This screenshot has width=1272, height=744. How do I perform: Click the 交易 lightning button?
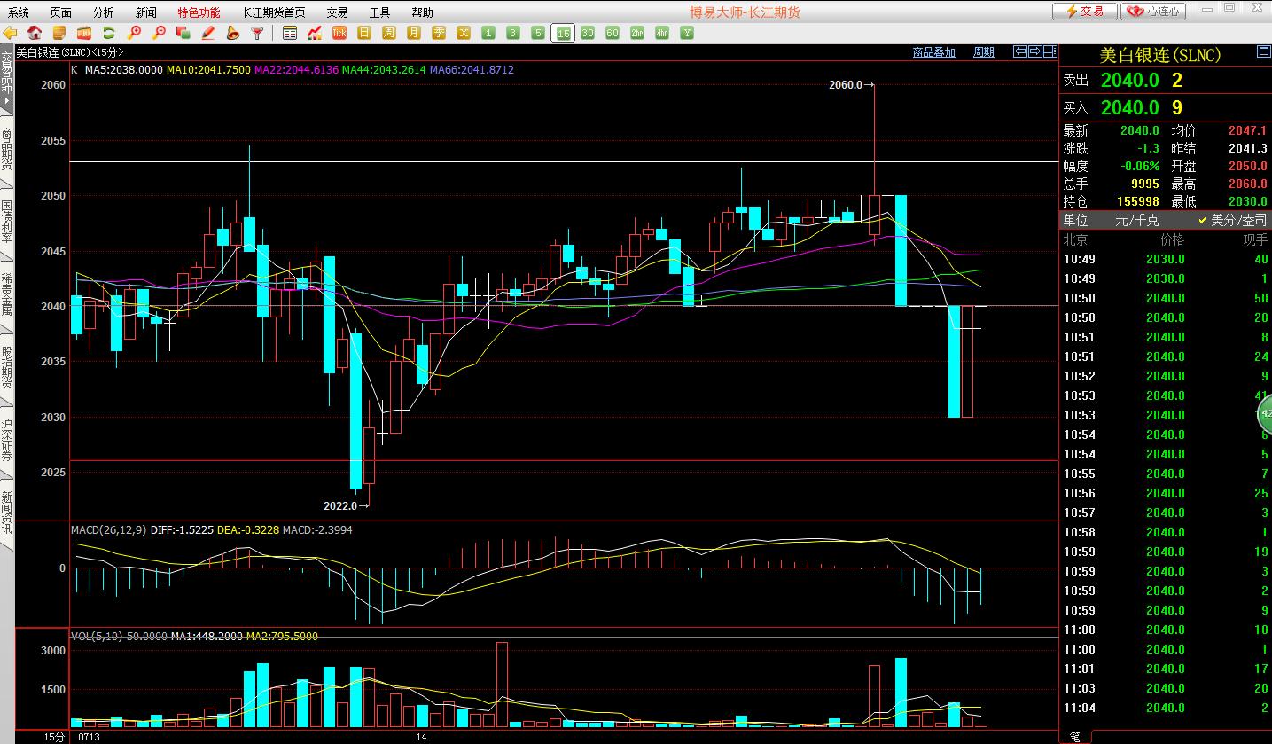pyautogui.click(x=1084, y=12)
